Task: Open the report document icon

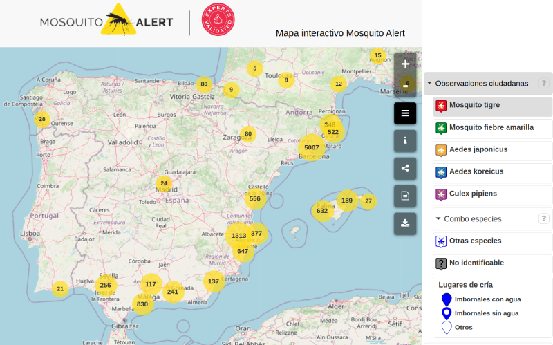Action: [405, 196]
